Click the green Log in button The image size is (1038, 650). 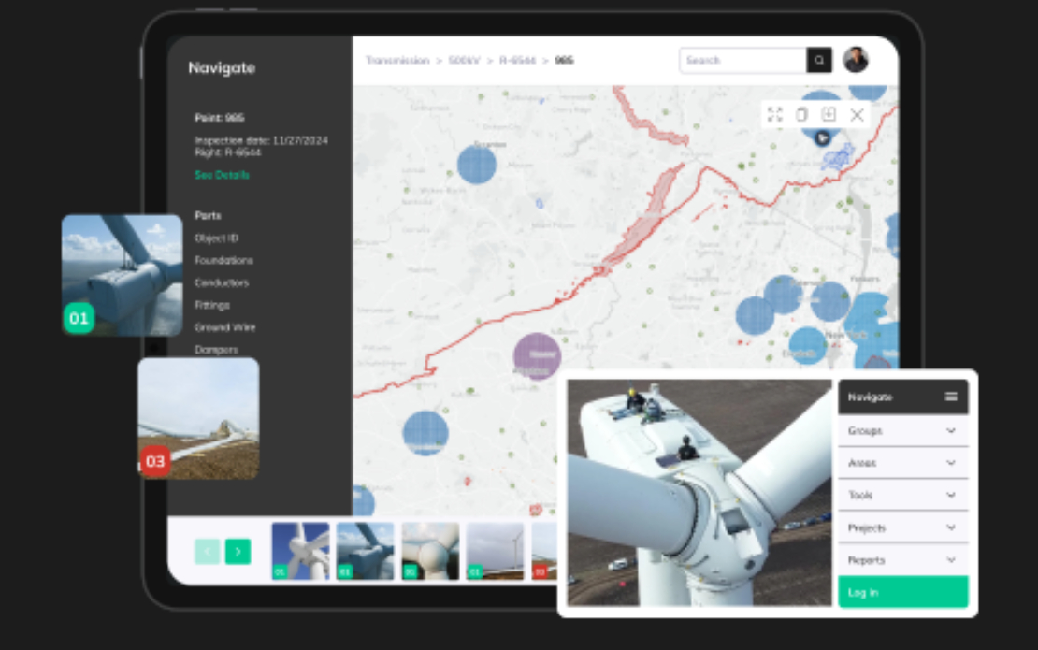(902, 592)
